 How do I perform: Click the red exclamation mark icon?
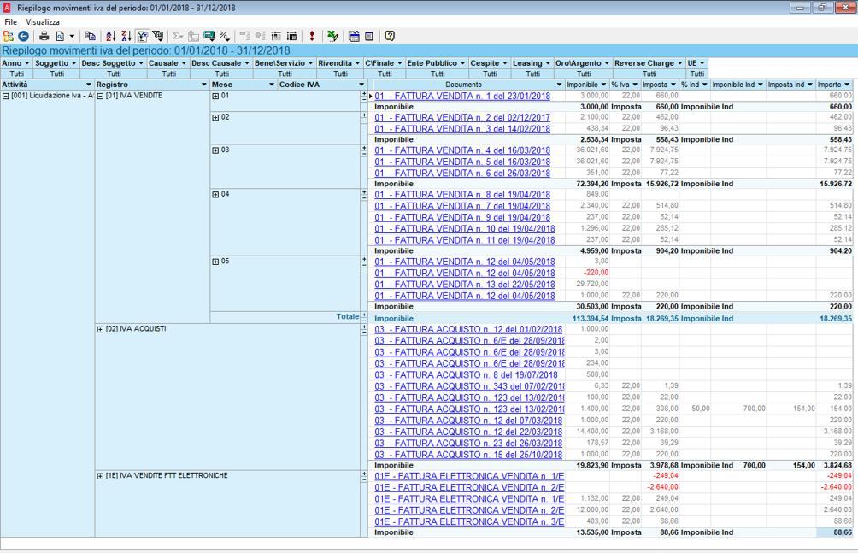(312, 36)
